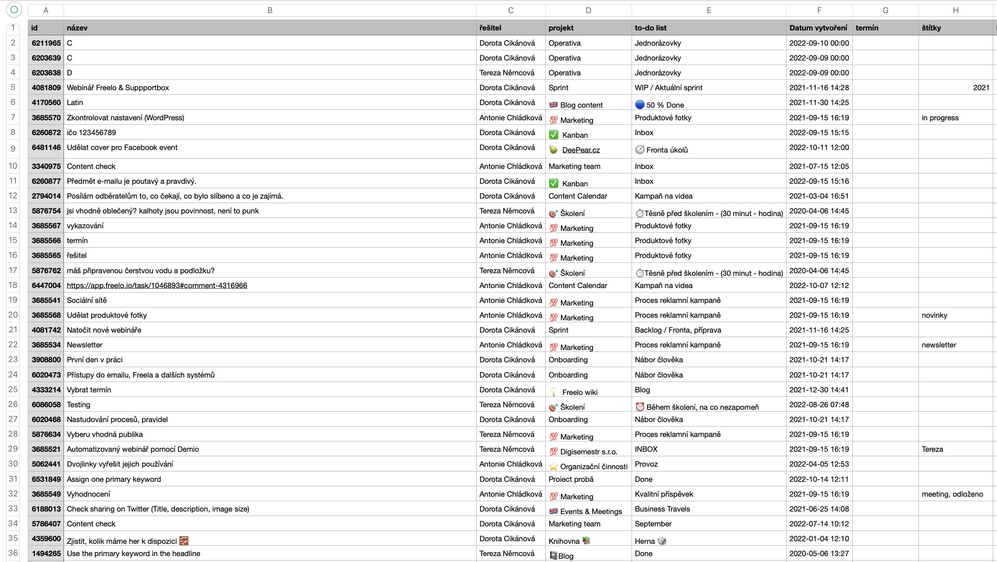Click the 'řešitel' header cell
The image size is (997, 562).
click(511, 28)
